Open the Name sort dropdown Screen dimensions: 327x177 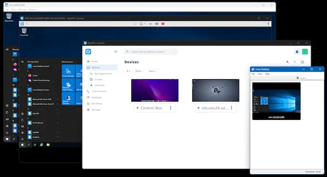[x=139, y=71]
